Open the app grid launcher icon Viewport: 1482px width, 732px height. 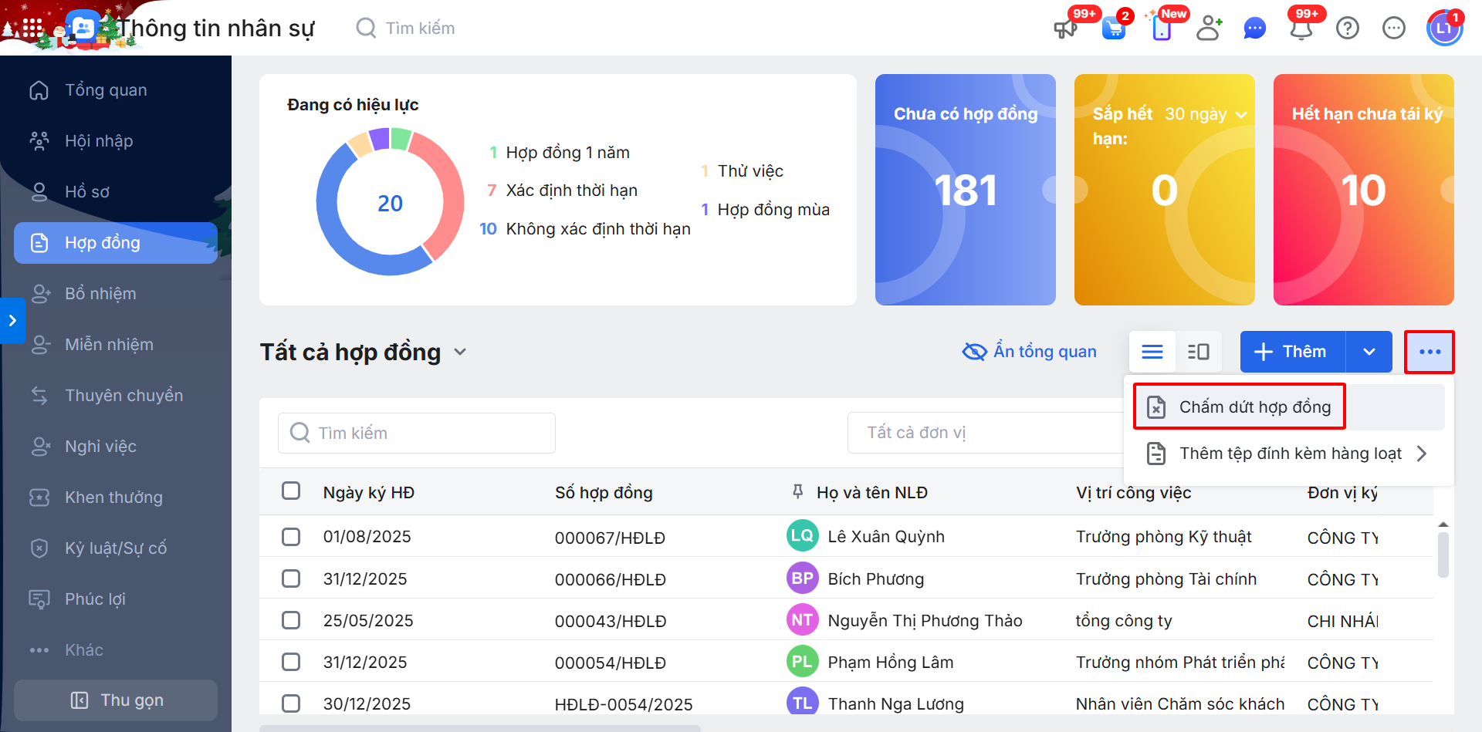pos(32,29)
